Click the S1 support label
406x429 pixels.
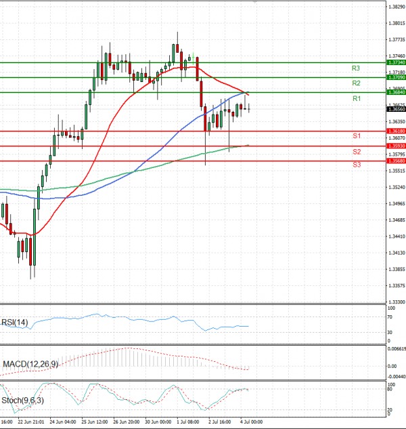[357, 136]
